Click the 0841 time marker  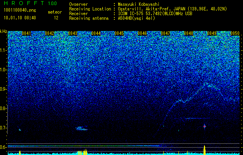[x=26, y=33]
